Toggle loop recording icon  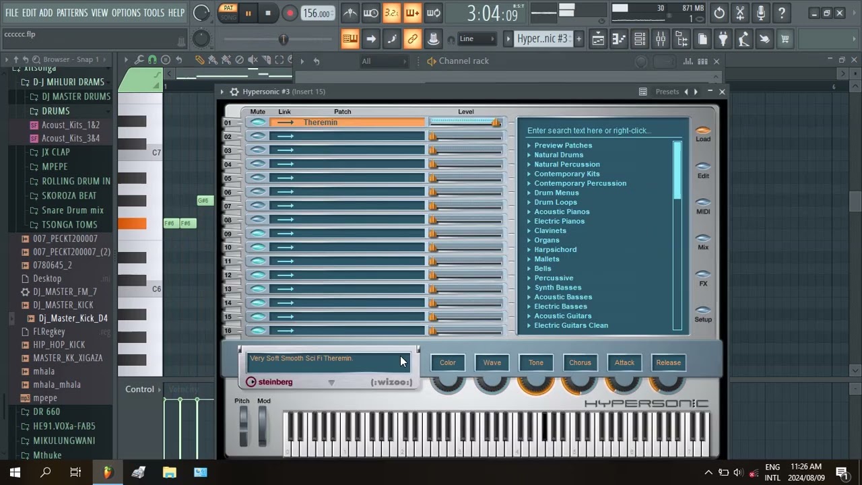tap(433, 13)
